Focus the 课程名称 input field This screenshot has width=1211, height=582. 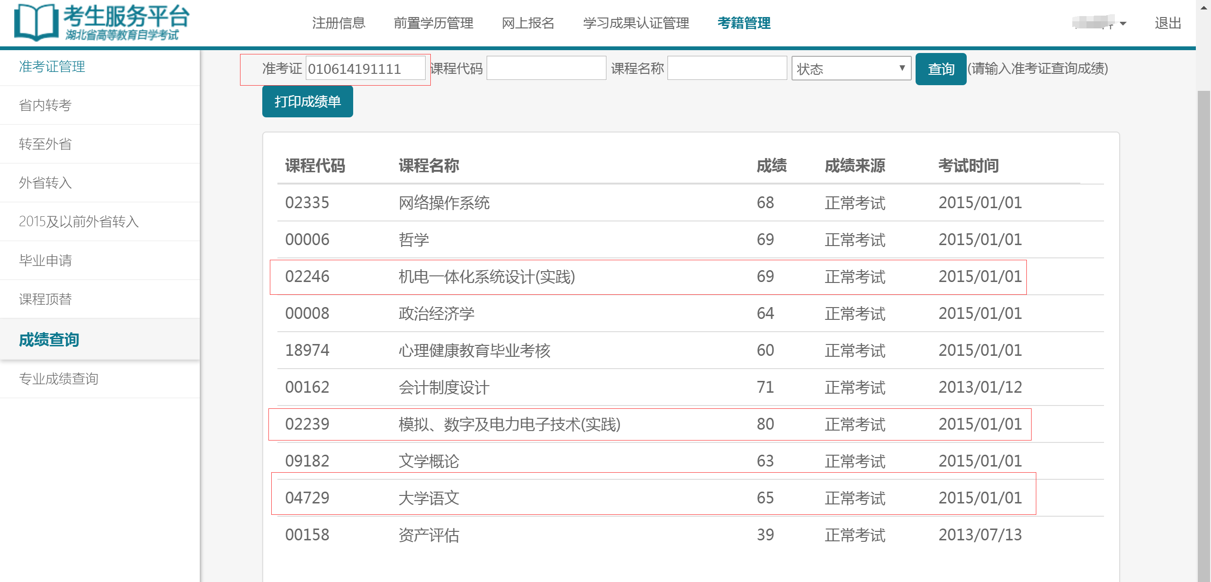click(727, 68)
